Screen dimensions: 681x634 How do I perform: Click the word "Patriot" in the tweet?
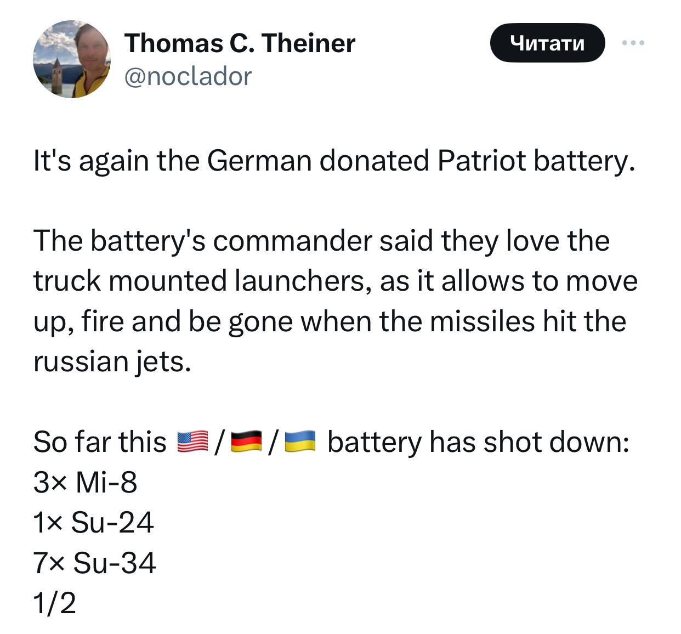[x=481, y=161]
